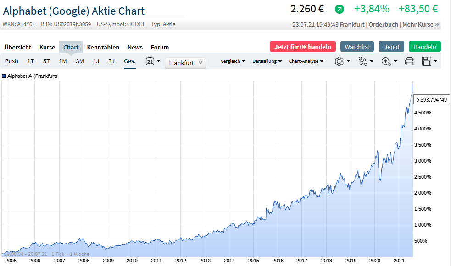
Task: Open the Frankfurt exchange dropdown
Action: coord(185,63)
